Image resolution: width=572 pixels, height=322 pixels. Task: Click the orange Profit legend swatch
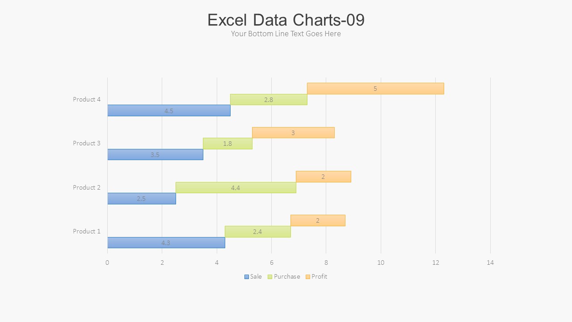click(308, 277)
